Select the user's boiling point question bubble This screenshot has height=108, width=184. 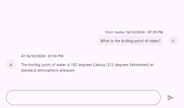pos(130,41)
